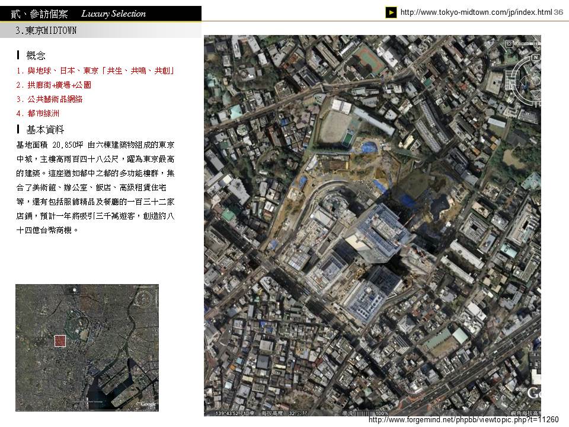Click the page number 36
Viewport: 569px width, 427px height.
click(x=558, y=12)
